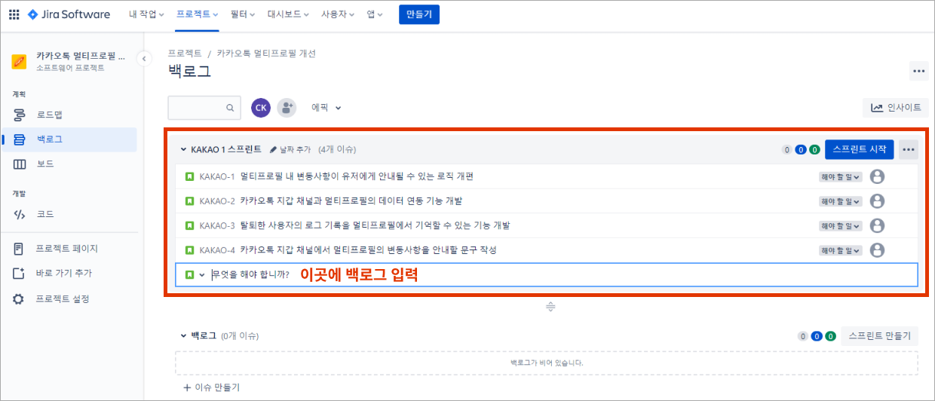
Task: Click the 프로젝트 breadcrumb link
Action: pyautogui.click(x=185, y=54)
